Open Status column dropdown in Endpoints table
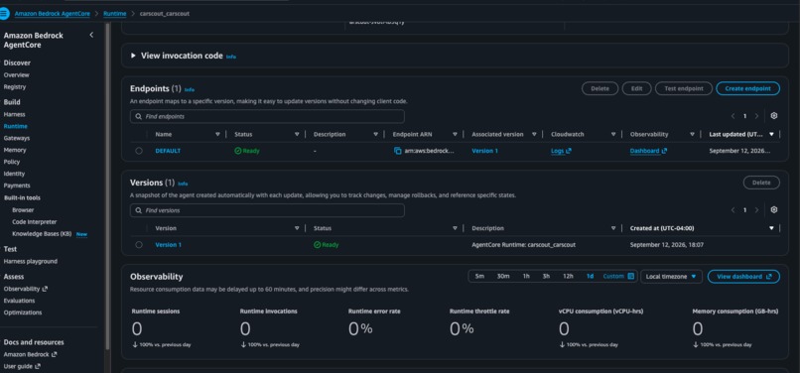The height and width of the screenshot is (373, 800). coord(297,134)
